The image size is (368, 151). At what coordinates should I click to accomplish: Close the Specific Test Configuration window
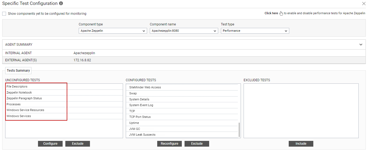click(x=364, y=4)
